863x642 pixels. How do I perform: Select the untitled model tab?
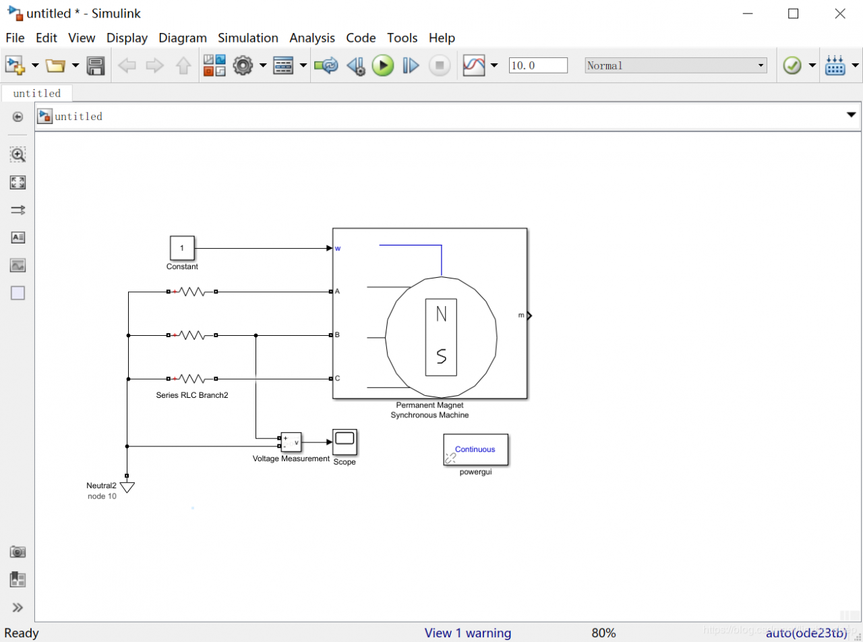click(36, 93)
